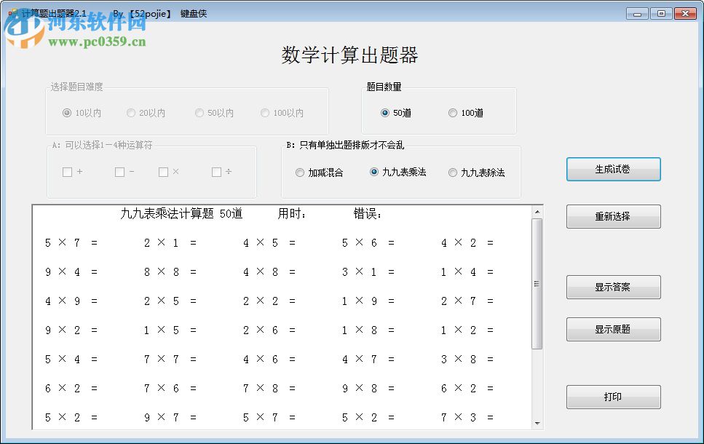704x444 pixels.
Task: Click the scrollbar down arrow on question panel
Action: point(537,423)
